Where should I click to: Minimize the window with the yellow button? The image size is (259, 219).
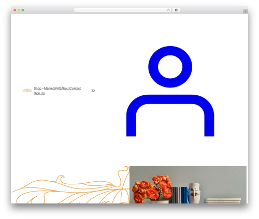click(19, 10)
